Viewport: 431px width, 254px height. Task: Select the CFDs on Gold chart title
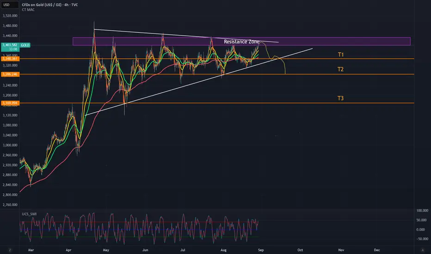click(x=50, y=5)
